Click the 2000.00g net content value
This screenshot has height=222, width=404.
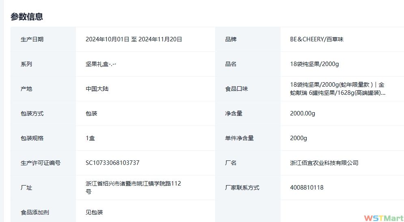(302, 113)
